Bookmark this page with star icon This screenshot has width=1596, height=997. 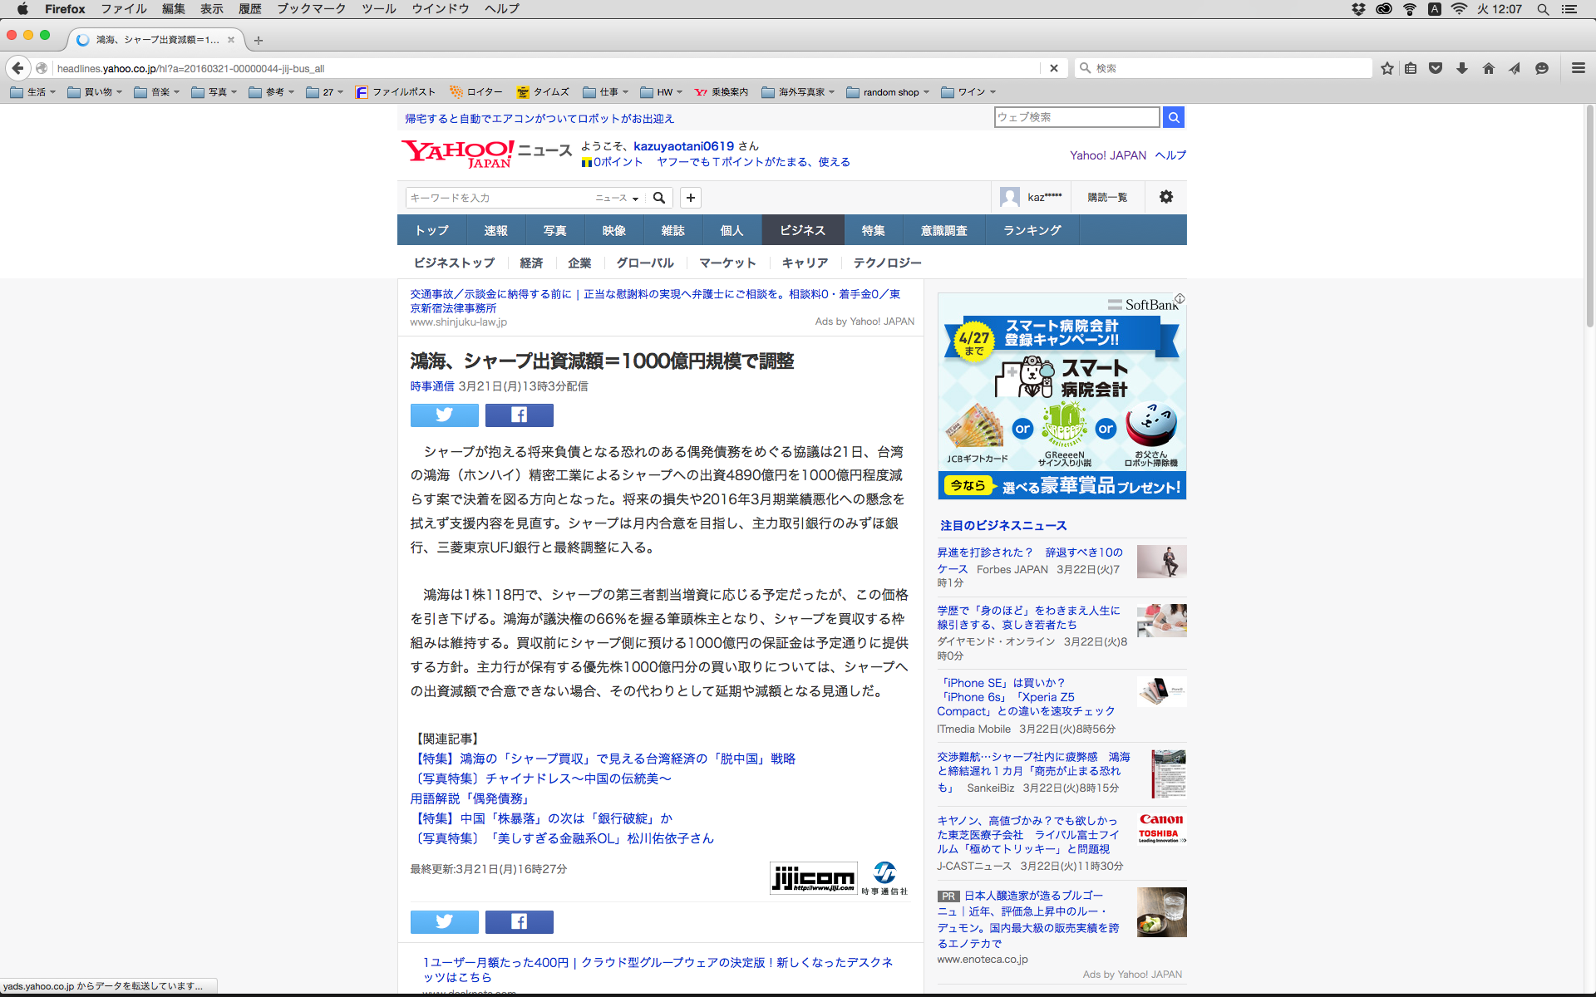pyautogui.click(x=1387, y=68)
